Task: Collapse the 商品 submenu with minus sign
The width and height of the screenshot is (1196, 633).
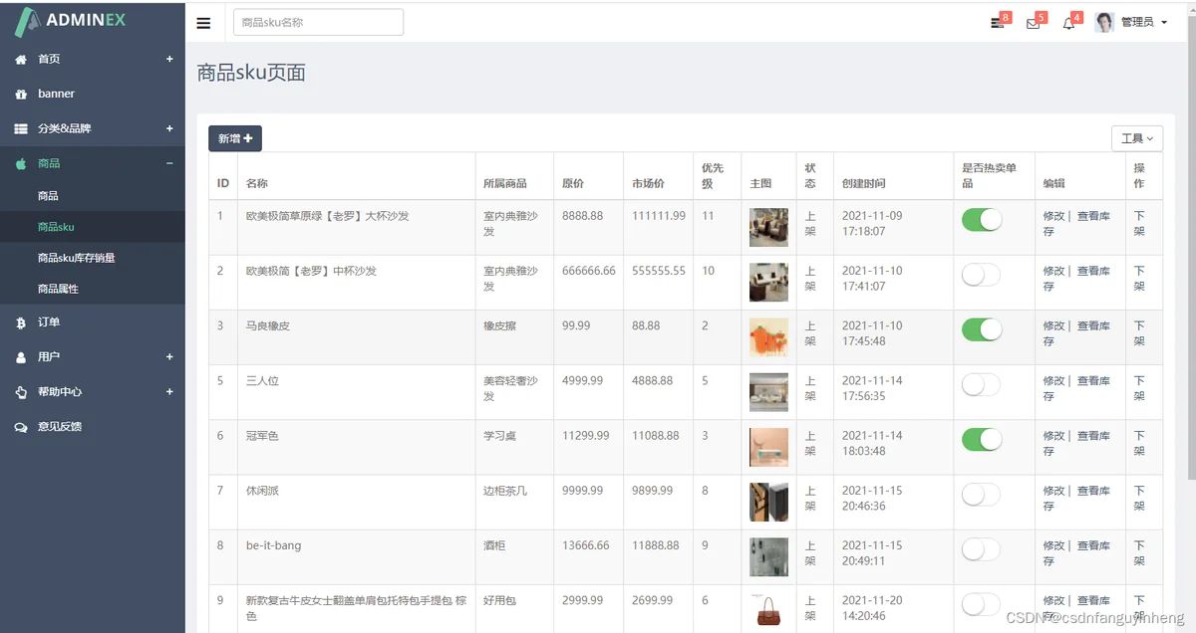Action: point(169,163)
